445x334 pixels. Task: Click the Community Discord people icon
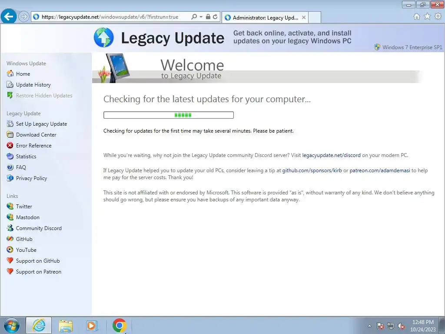[10, 228]
